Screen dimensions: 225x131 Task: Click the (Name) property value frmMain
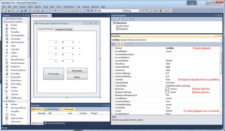(170, 48)
